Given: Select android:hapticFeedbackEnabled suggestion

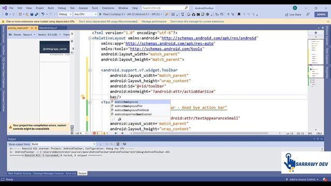Looking at the screenshot, I should tap(140, 114).
